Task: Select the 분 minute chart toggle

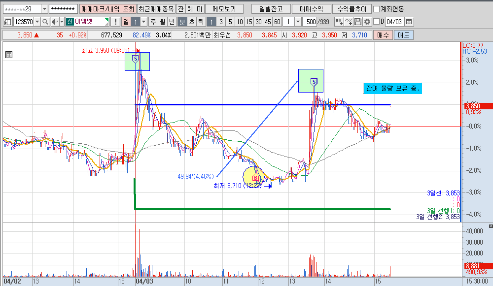Action: coord(182,22)
